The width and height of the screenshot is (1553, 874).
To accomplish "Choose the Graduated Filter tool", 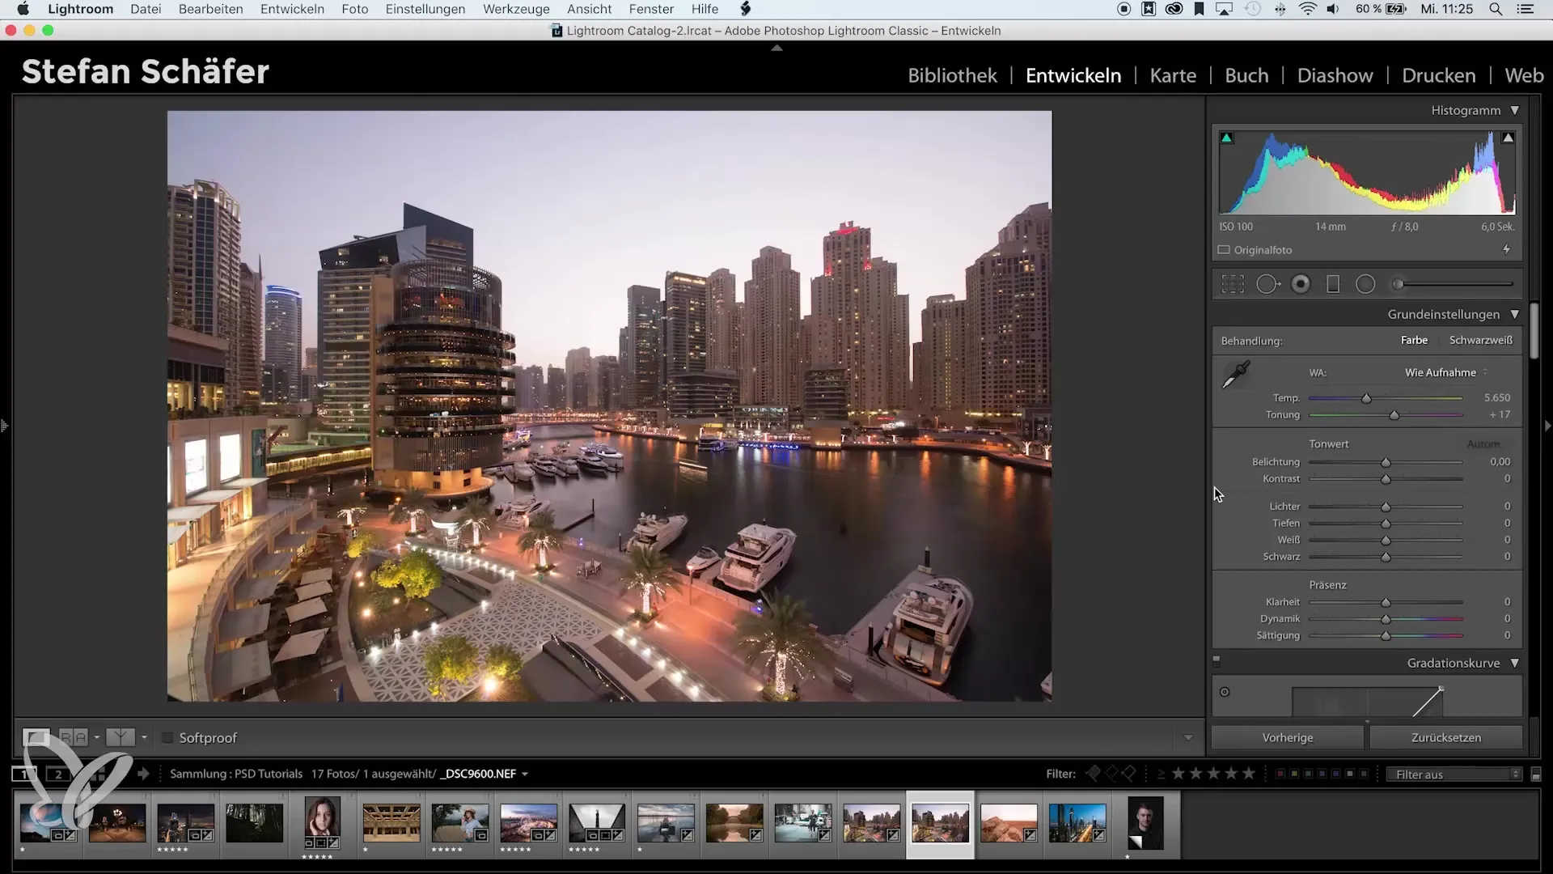I will click(x=1333, y=284).
